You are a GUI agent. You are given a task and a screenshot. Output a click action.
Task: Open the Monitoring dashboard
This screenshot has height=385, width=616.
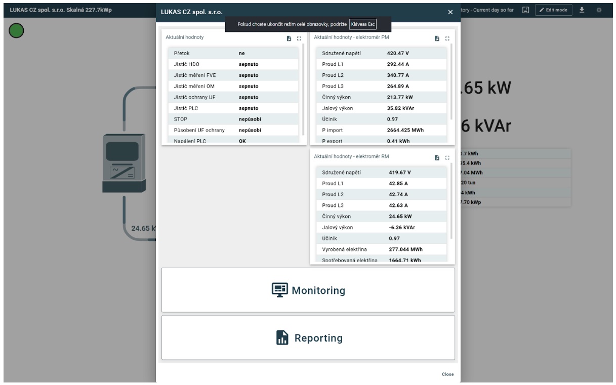click(x=308, y=290)
